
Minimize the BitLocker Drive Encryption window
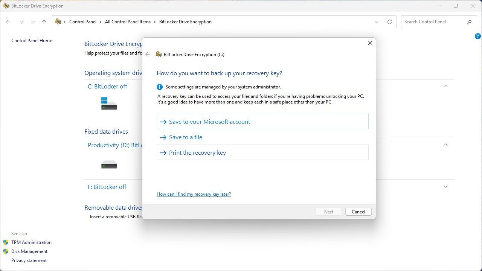click(x=438, y=6)
